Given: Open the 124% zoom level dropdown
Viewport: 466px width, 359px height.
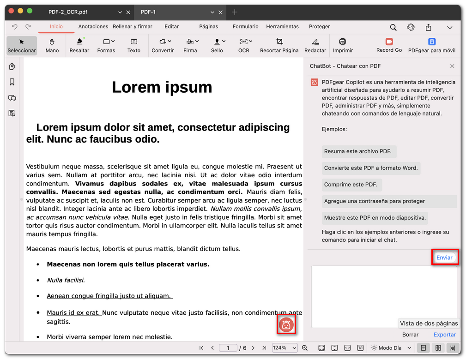Looking at the screenshot, I should [x=284, y=348].
